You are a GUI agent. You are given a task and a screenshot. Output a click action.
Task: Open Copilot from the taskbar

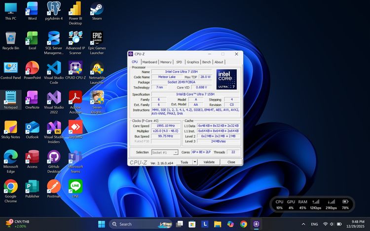230,224
